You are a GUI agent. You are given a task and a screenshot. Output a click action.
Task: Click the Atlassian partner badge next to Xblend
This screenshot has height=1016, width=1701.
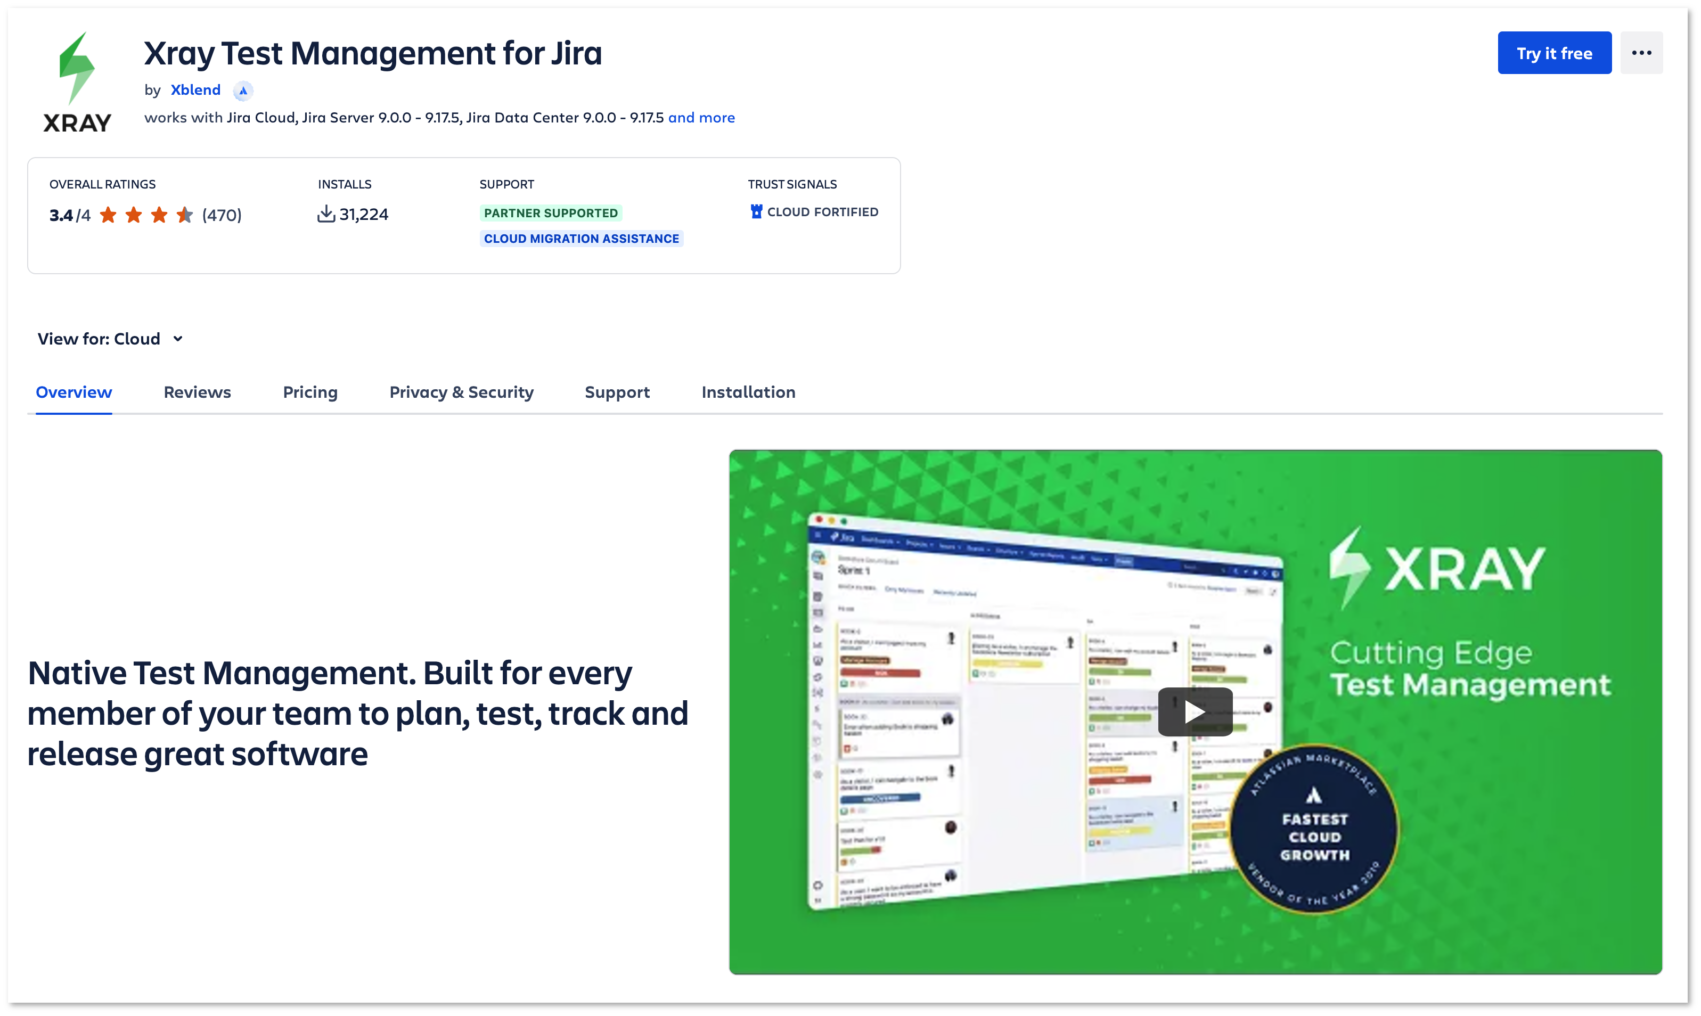[x=243, y=91]
